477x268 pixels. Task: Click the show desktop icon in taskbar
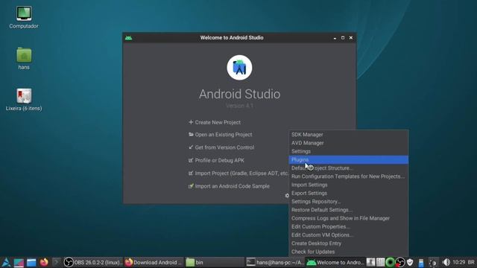pyautogui.click(x=19, y=263)
